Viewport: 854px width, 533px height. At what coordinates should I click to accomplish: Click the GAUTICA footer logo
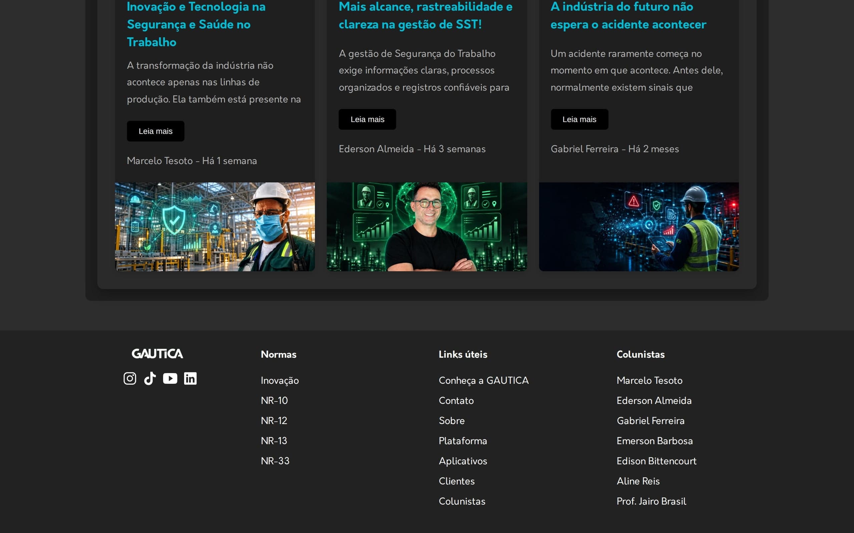tap(157, 353)
